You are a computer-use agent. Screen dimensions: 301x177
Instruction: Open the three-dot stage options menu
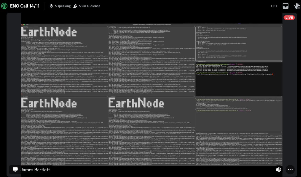coord(274,6)
